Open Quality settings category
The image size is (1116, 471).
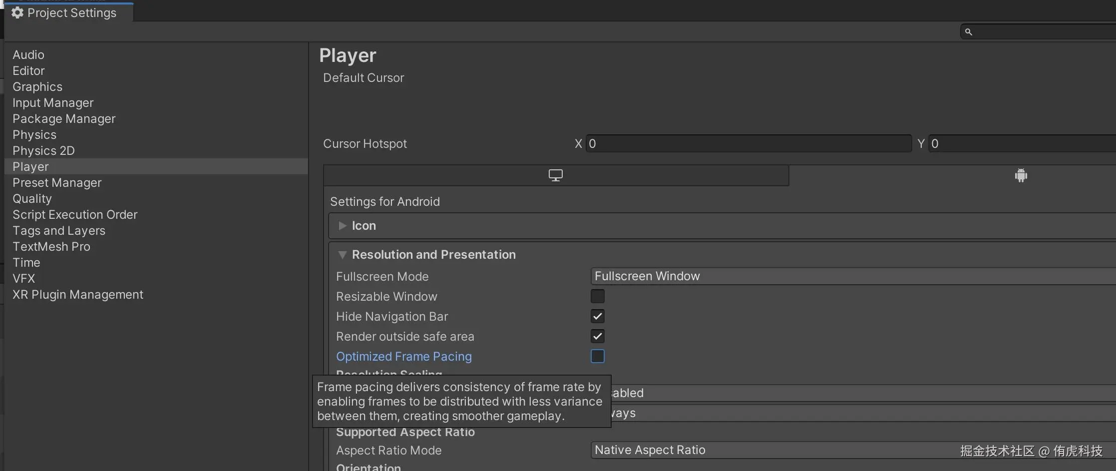click(x=32, y=199)
